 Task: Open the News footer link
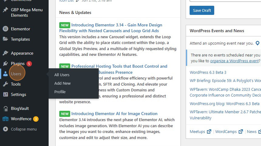pyautogui.click(x=252, y=131)
